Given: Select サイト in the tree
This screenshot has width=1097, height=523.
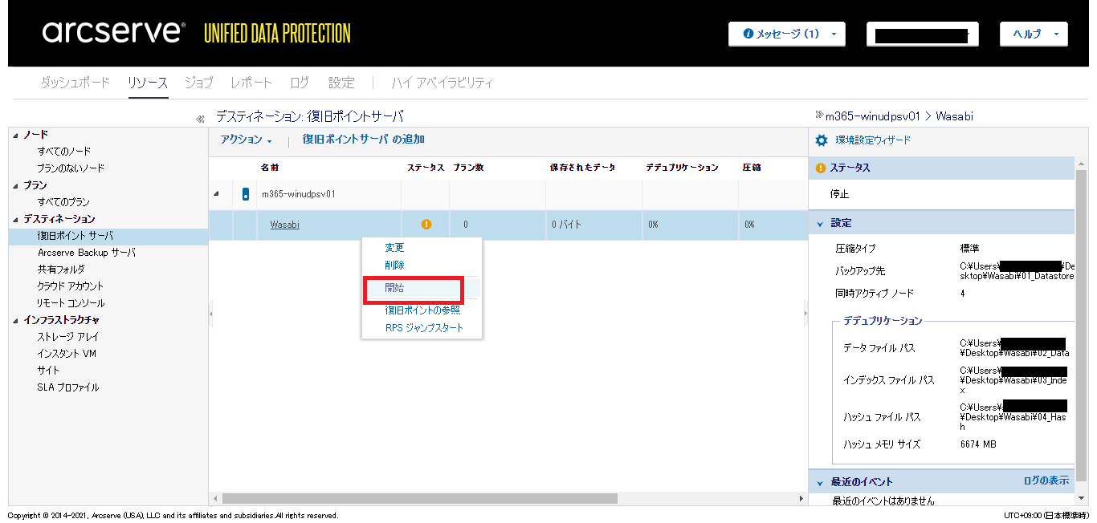Looking at the screenshot, I should 48,371.
